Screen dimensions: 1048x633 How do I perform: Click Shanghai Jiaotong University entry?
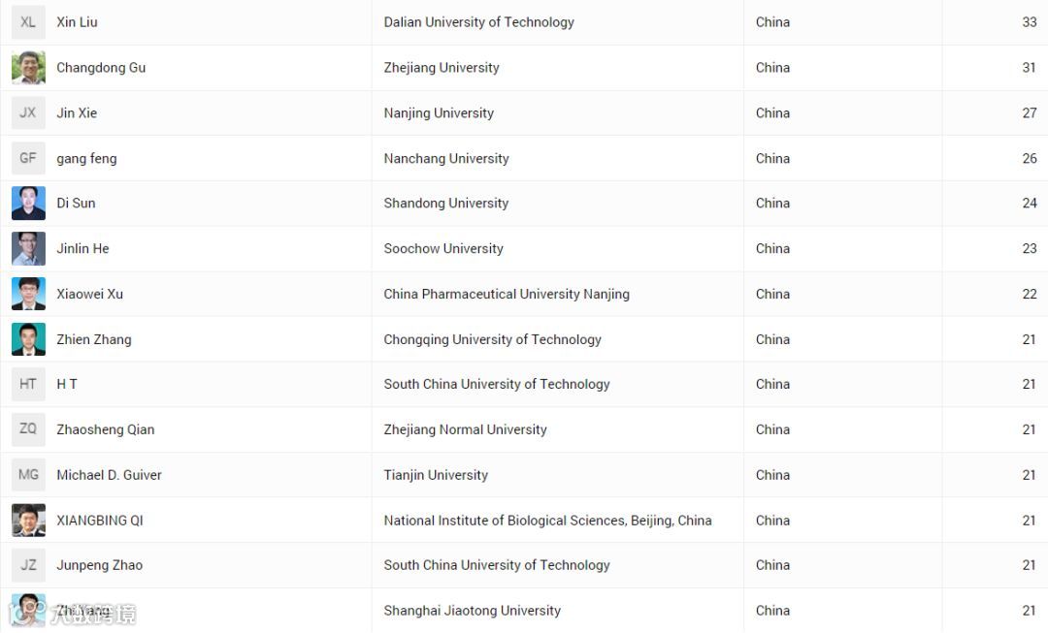pyautogui.click(x=472, y=611)
